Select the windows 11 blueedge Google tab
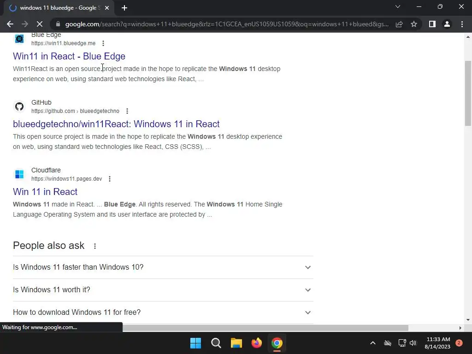Screen dimensions: 472x354 click(59, 8)
